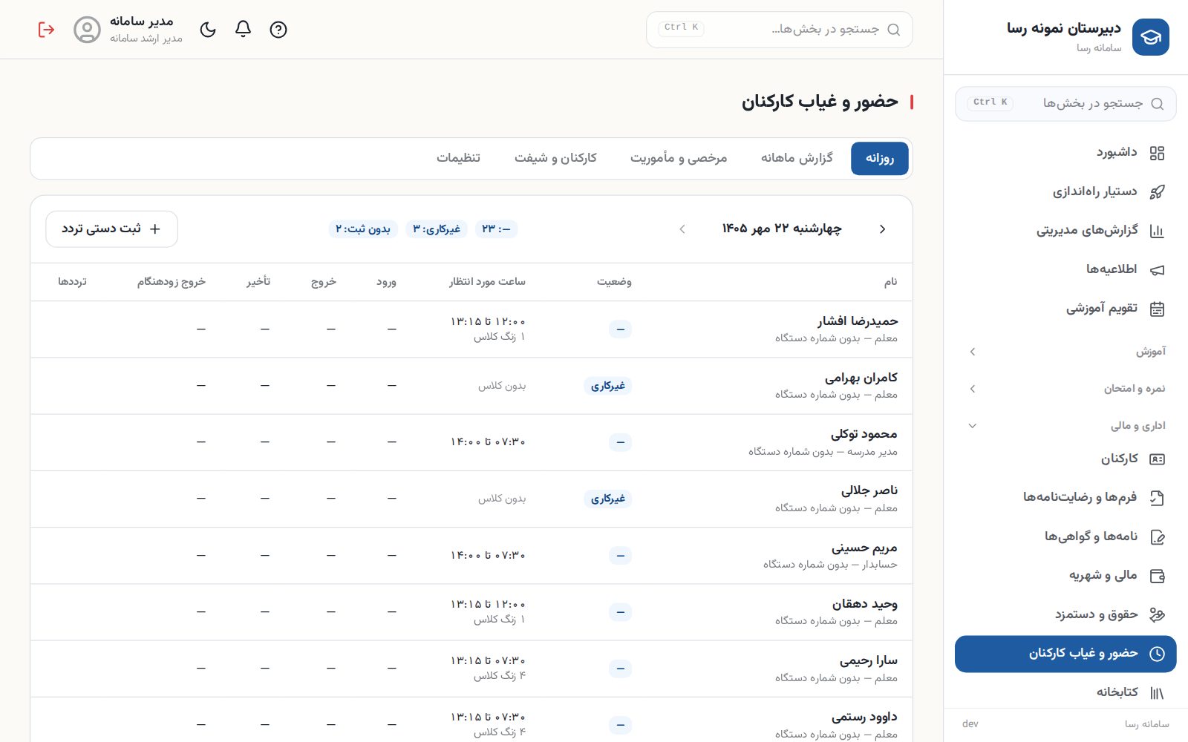Open دستیار راه‌اندازی rocket item
The image size is (1188, 742).
(x=1065, y=191)
